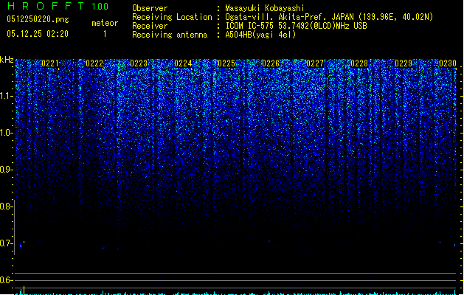464x295 pixels.
Task: Click the 0221 time marker
Action: [50, 63]
